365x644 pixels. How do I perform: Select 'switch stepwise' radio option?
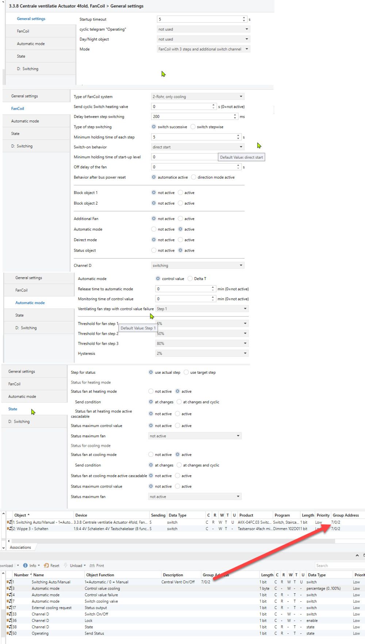[x=193, y=127]
